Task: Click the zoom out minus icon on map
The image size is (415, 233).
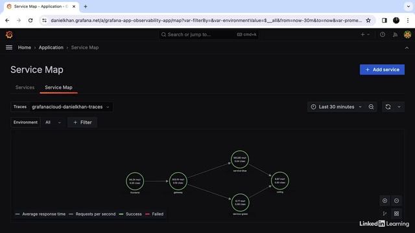Action: coord(396,201)
